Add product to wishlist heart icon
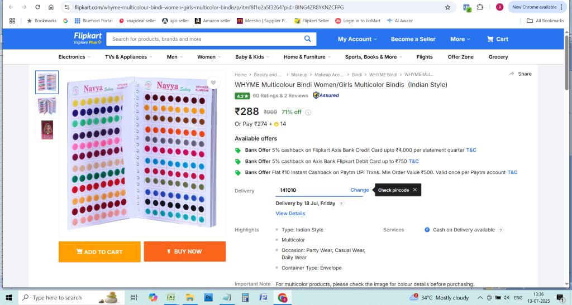Screen dimensions: 572x305 tap(213, 83)
